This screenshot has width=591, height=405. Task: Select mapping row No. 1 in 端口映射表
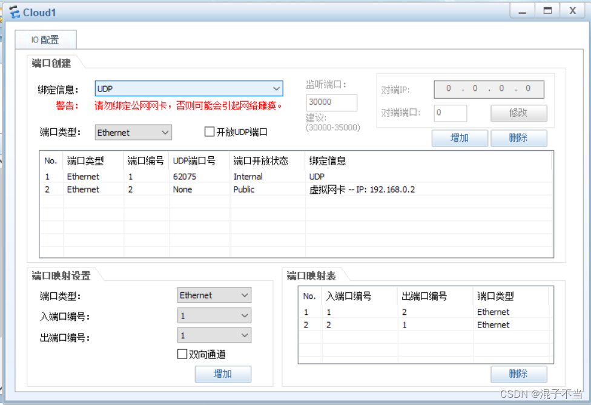point(425,312)
